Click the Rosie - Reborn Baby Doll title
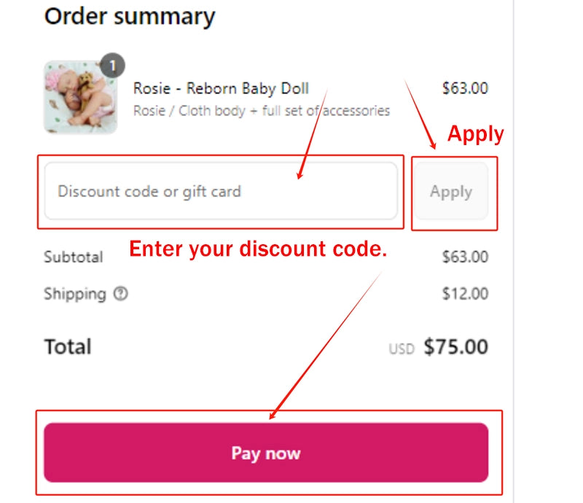 coord(221,89)
